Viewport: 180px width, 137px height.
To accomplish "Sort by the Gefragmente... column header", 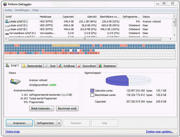I will [131, 17].
